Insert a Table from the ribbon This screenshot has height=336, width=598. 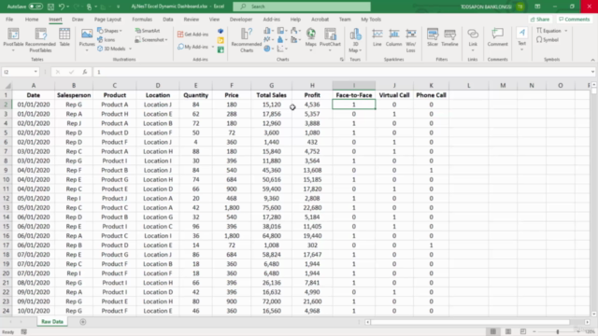[64, 37]
